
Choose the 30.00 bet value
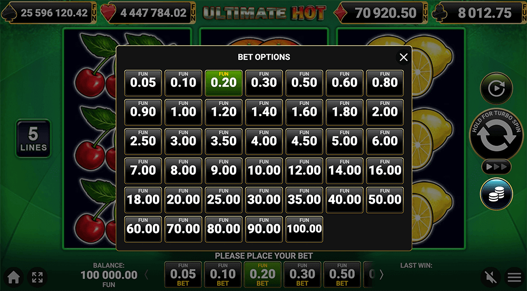[264, 200]
